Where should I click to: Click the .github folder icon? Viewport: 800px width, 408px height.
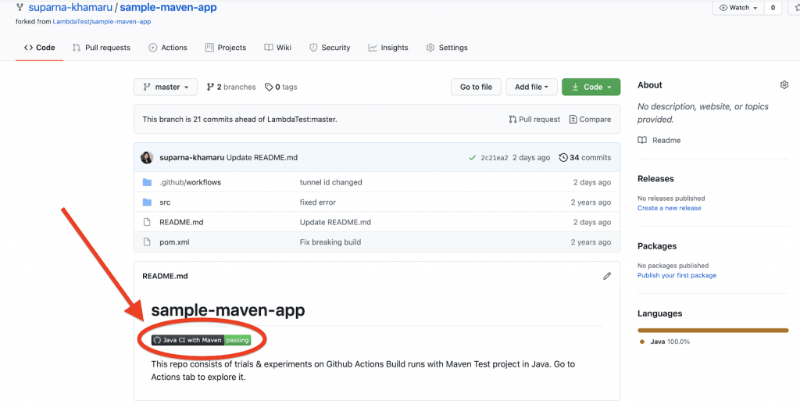(148, 182)
